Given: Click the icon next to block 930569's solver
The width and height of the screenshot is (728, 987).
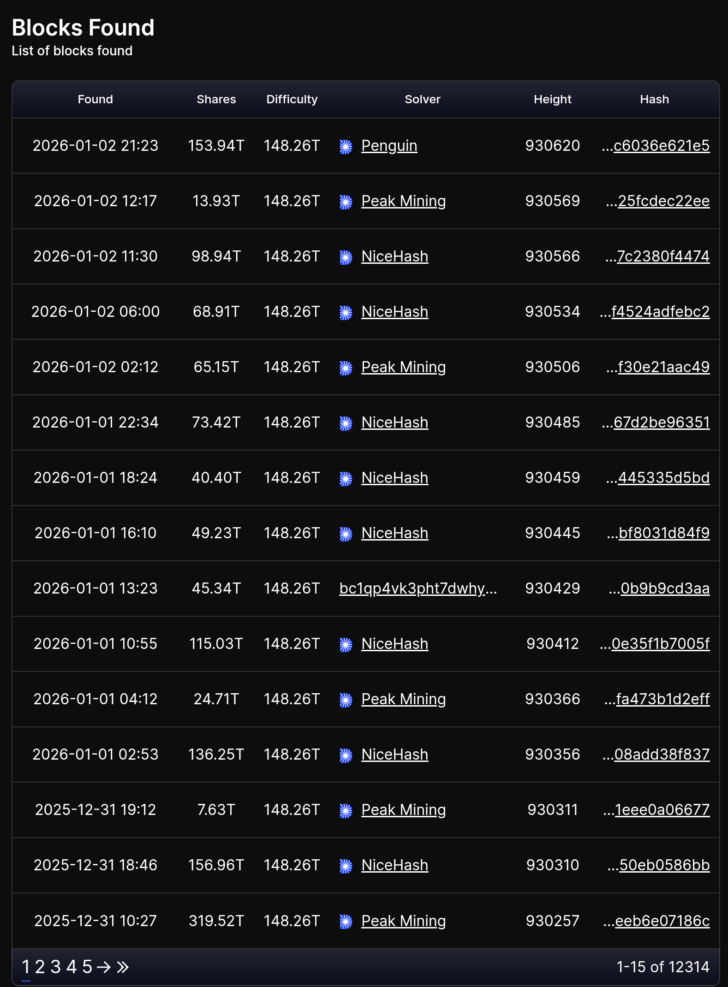Looking at the screenshot, I should pyautogui.click(x=346, y=202).
